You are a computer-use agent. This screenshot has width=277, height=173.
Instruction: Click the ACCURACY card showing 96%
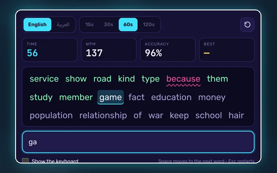[167, 50]
